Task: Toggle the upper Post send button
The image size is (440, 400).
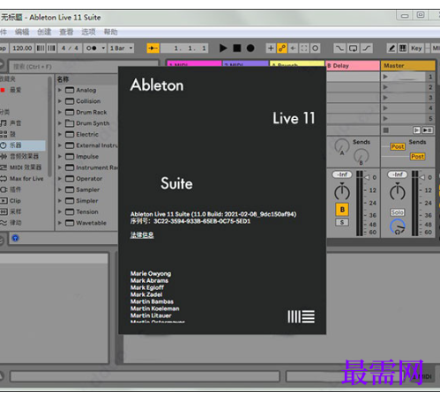Action: (398, 146)
